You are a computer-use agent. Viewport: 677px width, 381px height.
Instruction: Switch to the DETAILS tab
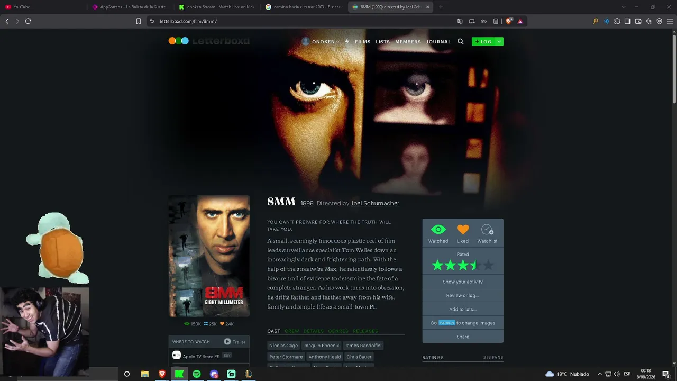(x=314, y=331)
